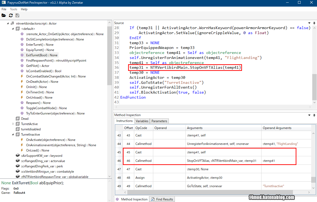Screen dimensions: 317x202
Task: Click the Offset column header
Action: pos(129,128)
